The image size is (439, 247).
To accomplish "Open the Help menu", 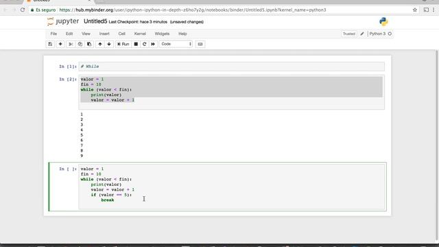I will click(182, 34).
